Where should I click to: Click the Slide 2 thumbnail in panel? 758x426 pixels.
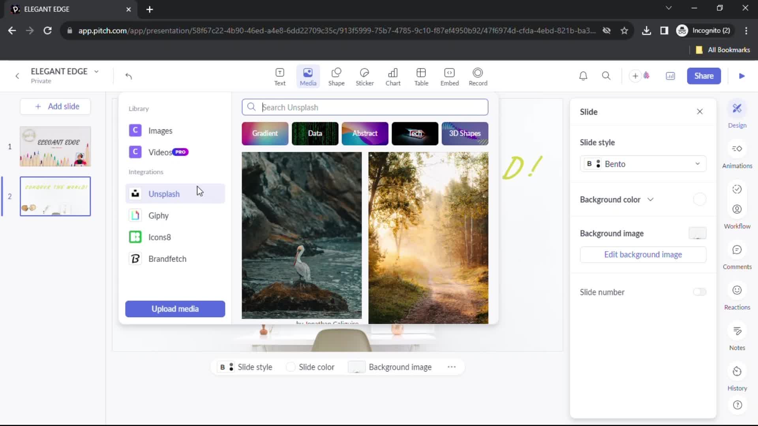55,196
